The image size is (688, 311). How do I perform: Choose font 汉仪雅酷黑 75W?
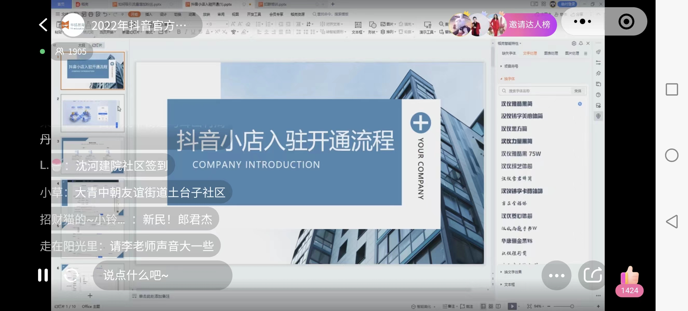521,154
